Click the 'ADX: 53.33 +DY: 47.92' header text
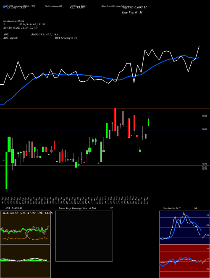This screenshot has height=278, width=210. [19, 213]
